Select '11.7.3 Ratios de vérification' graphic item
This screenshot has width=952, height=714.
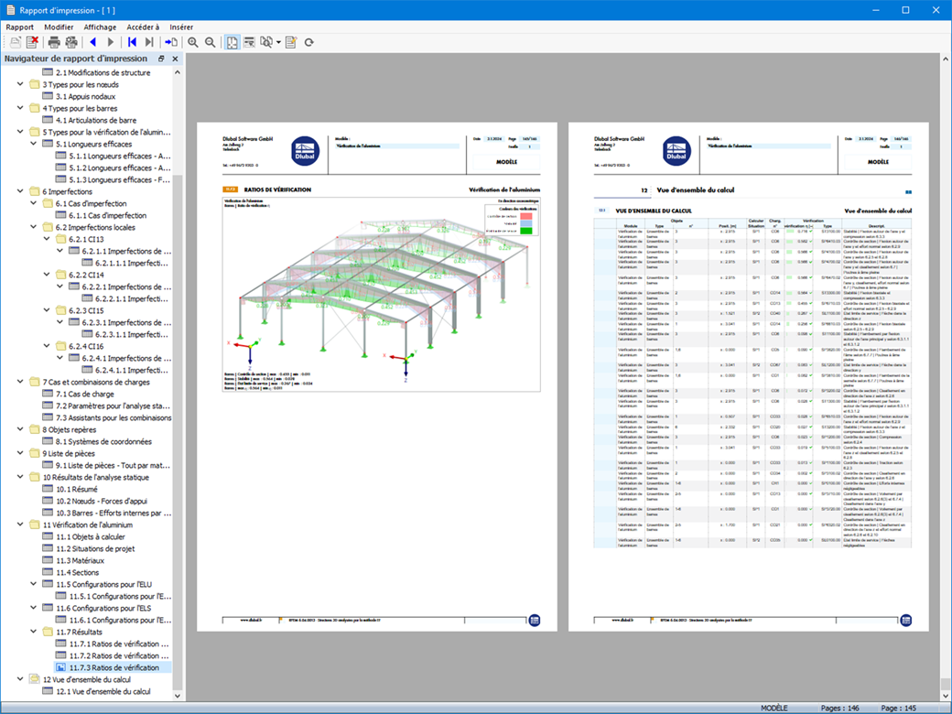point(114,668)
